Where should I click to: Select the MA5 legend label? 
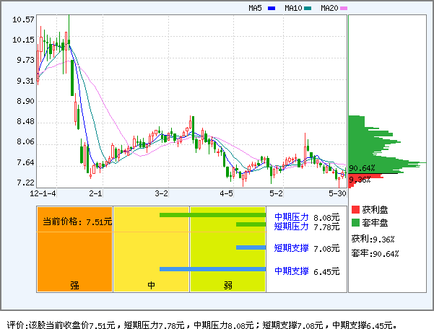coord(255,9)
